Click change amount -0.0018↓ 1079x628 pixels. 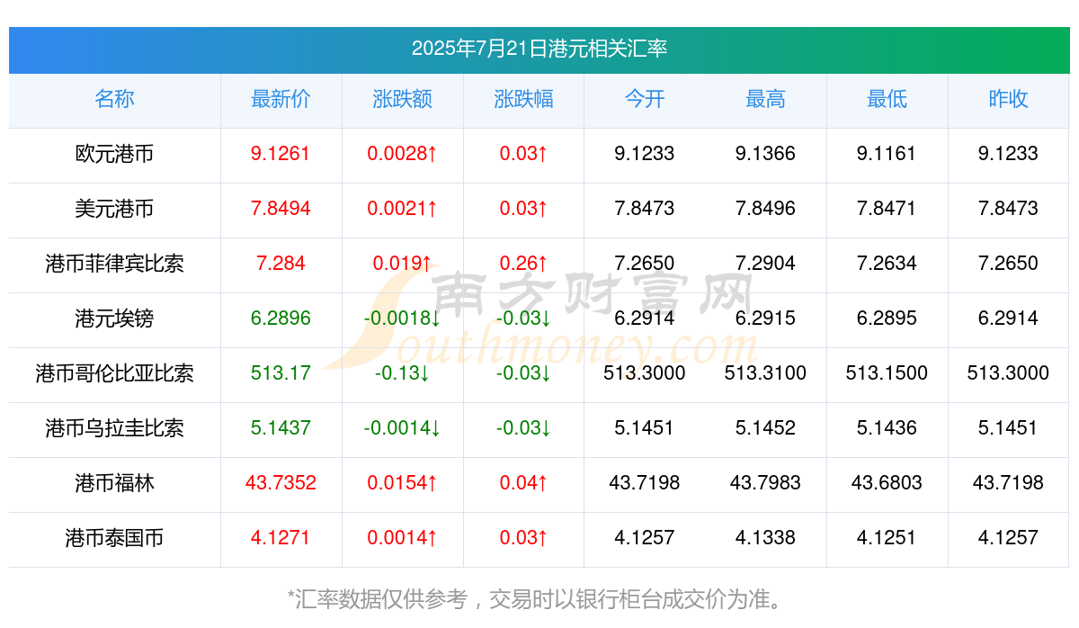click(x=402, y=318)
